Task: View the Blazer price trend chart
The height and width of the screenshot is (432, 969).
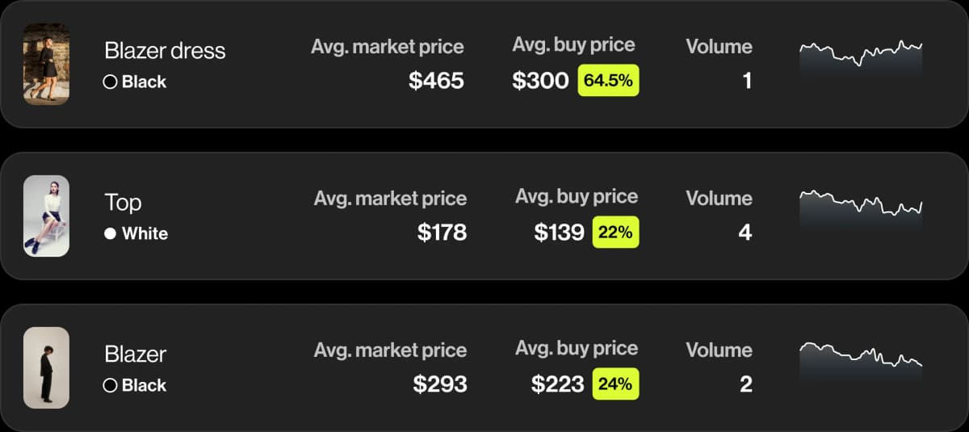Action: click(x=861, y=362)
